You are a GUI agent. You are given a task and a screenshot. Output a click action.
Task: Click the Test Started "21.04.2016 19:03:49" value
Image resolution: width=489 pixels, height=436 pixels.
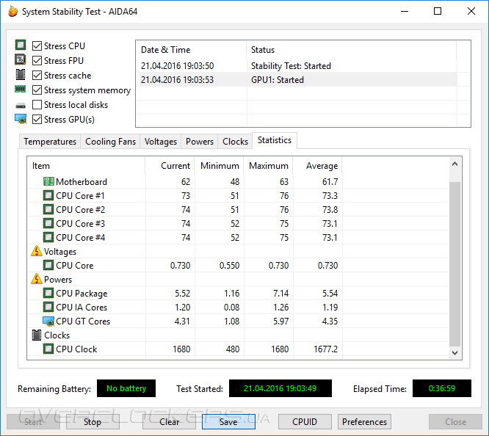(280, 388)
